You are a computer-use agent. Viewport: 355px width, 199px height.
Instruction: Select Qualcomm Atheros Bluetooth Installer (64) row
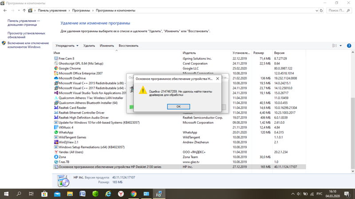tap(179, 103)
